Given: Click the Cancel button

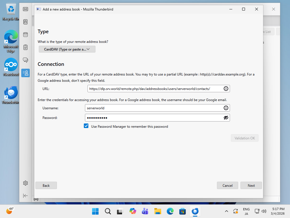Looking at the screenshot, I should (227, 185).
